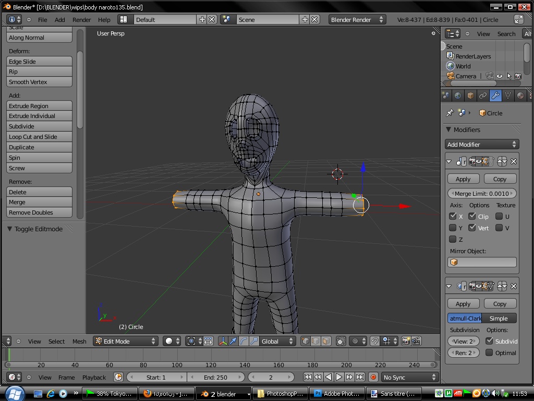Open the Blender Render engine dropdown
This screenshot has height=401, width=534.
tap(357, 20)
